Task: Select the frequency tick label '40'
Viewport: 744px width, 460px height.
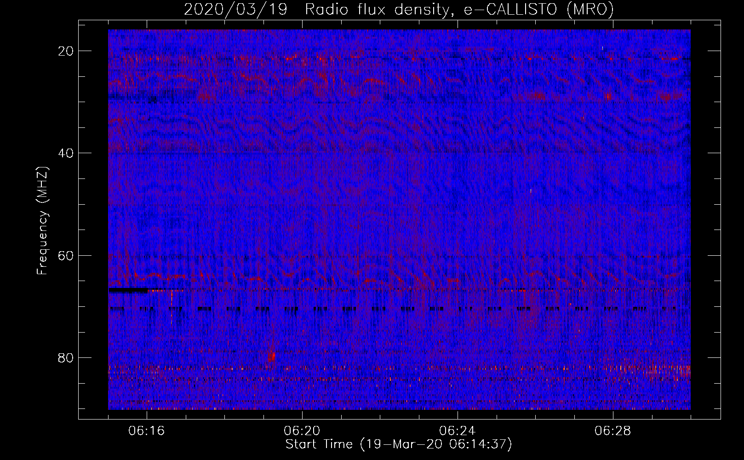Action: click(66, 153)
